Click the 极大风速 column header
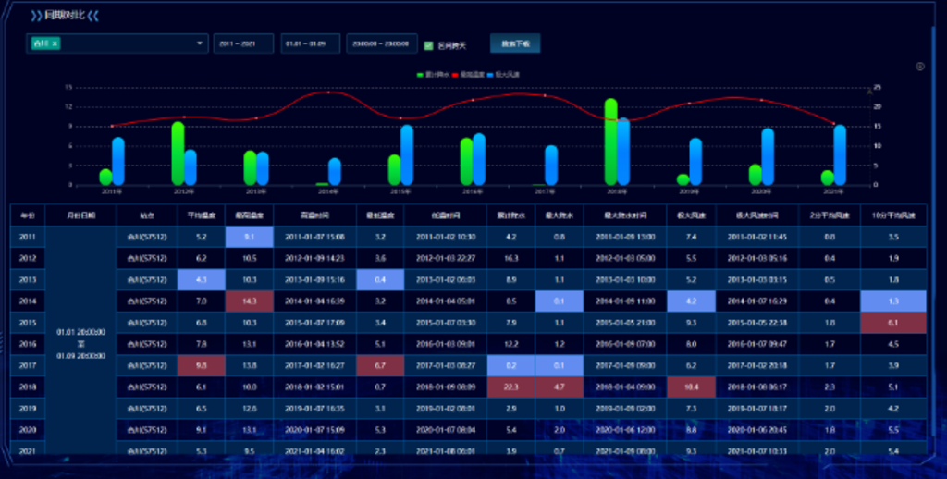947x479 pixels. click(x=691, y=215)
